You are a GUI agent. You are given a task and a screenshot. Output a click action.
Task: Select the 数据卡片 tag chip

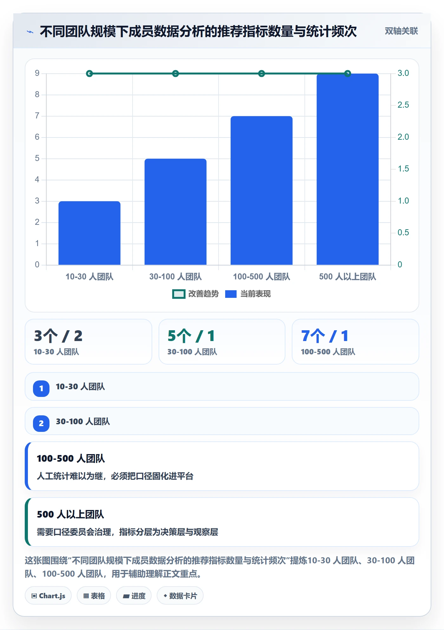click(x=180, y=596)
